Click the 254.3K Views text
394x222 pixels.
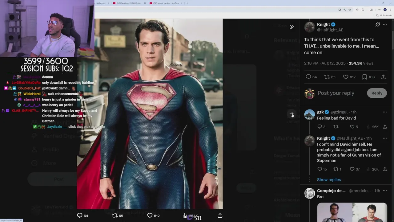point(361,63)
